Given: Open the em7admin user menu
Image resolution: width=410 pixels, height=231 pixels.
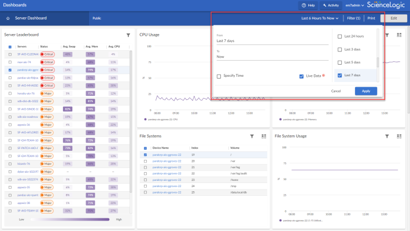Looking at the screenshot, I should coord(355,5).
